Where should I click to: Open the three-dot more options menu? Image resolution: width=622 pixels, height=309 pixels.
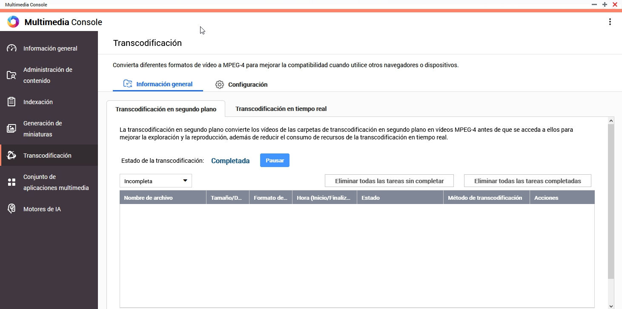[610, 22]
